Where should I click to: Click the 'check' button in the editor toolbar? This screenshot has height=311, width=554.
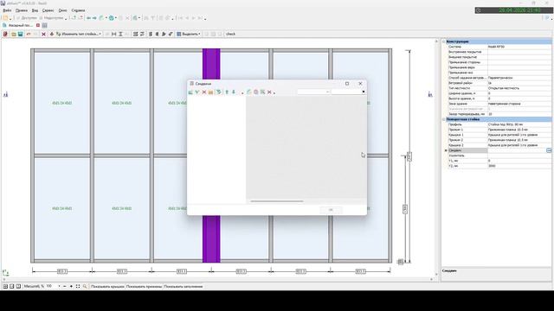(231, 35)
